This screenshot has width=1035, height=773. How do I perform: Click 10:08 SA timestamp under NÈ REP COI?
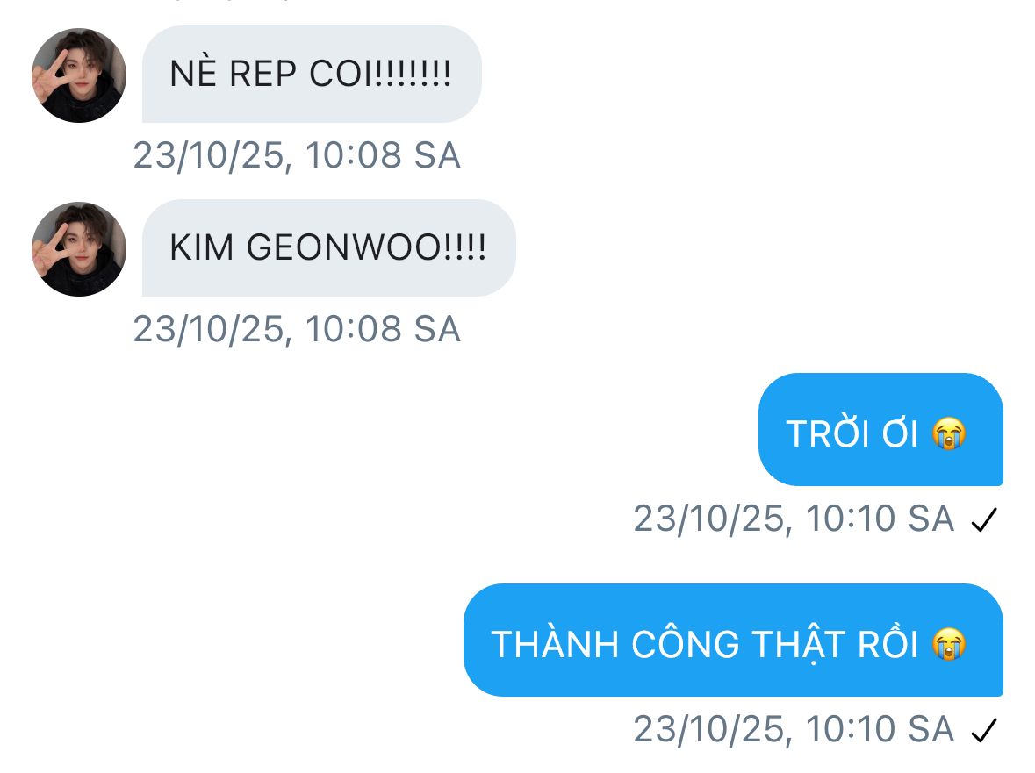[x=297, y=155]
